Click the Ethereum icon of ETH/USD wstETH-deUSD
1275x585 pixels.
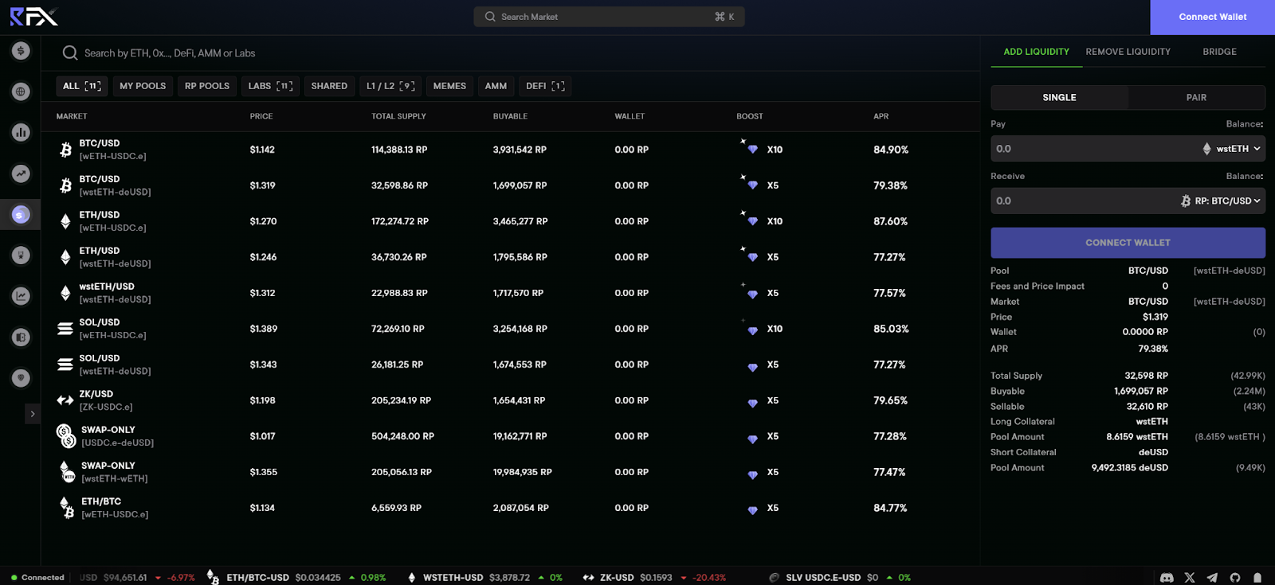pos(65,257)
